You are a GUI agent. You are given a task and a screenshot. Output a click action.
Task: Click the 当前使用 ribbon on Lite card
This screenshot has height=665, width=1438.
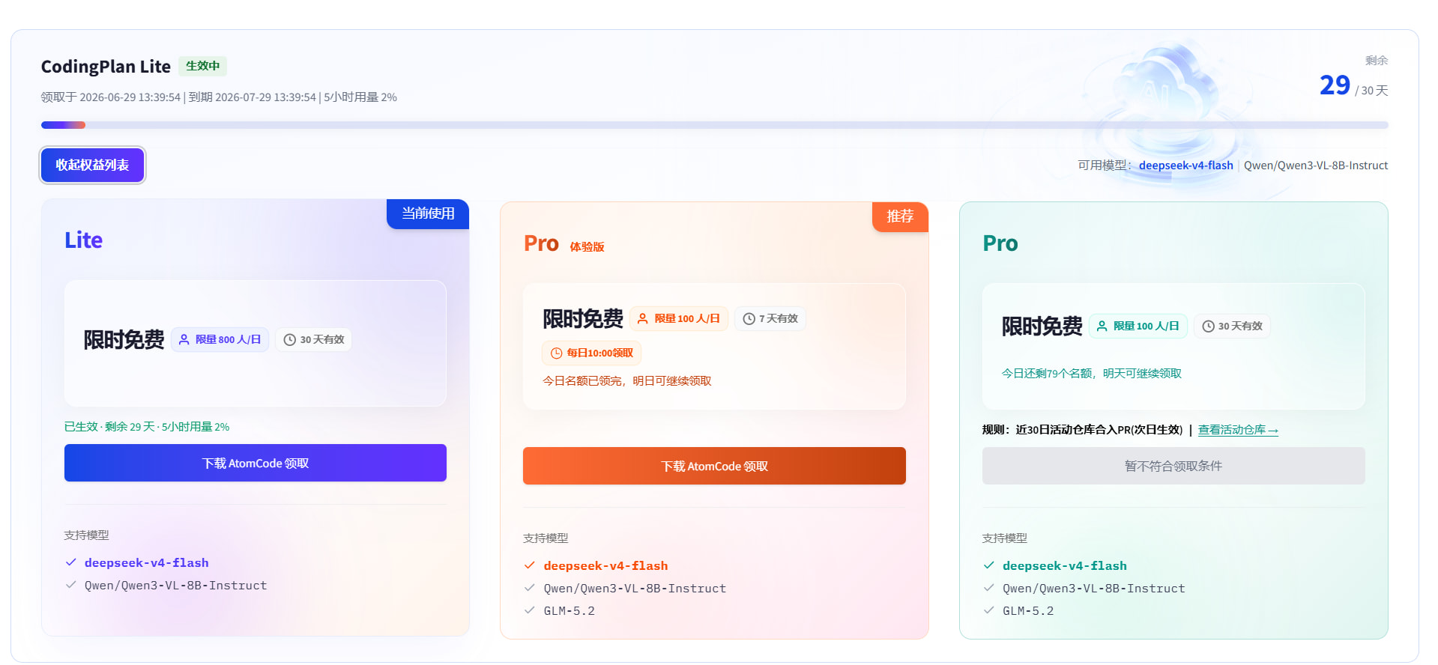tap(428, 213)
